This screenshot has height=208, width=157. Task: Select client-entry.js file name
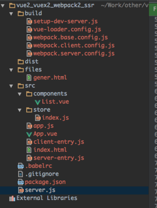pyautogui.click(x=59, y=142)
